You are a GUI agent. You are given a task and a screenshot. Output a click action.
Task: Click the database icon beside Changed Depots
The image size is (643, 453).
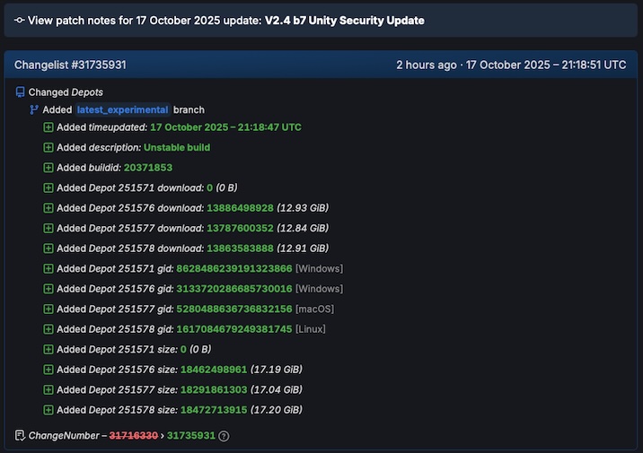(20, 92)
